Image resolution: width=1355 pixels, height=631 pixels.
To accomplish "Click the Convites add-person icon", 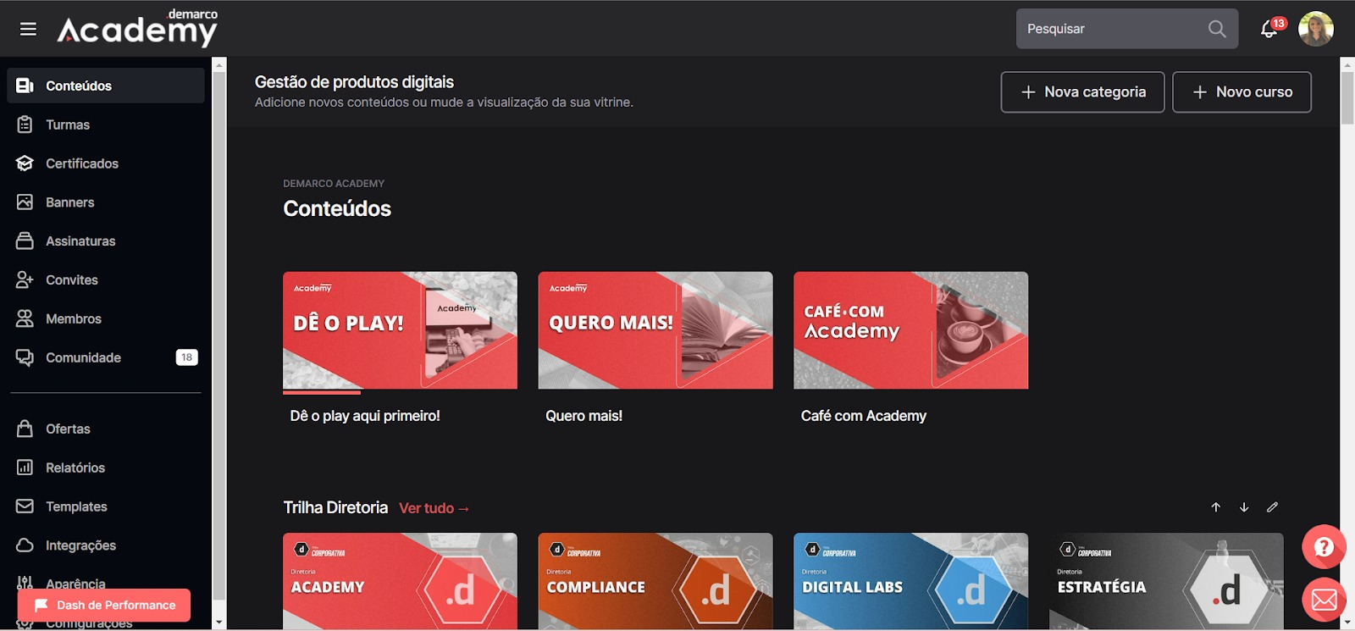I will (25, 280).
